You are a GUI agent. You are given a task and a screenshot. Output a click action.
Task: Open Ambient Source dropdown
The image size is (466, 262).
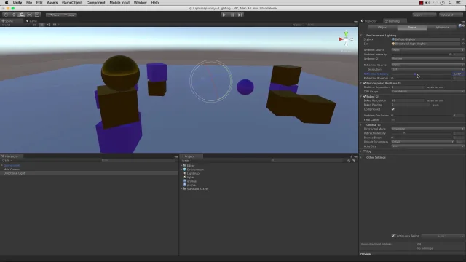(427, 50)
